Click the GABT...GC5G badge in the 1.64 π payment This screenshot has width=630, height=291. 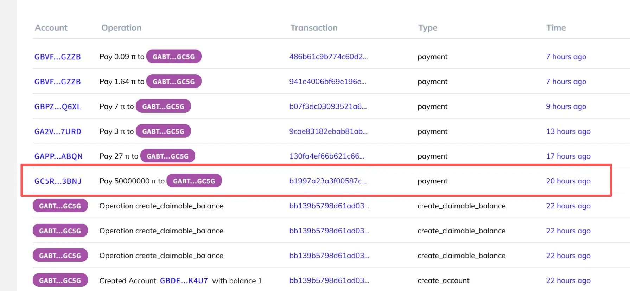[x=174, y=82]
